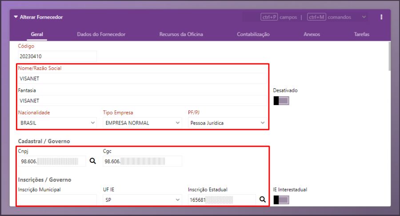The image size is (400, 216).
Task: Toggle the Desativado switch
Action: (x=281, y=101)
